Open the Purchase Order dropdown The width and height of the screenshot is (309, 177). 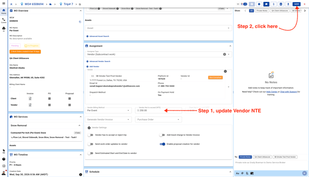click(x=159, y=120)
